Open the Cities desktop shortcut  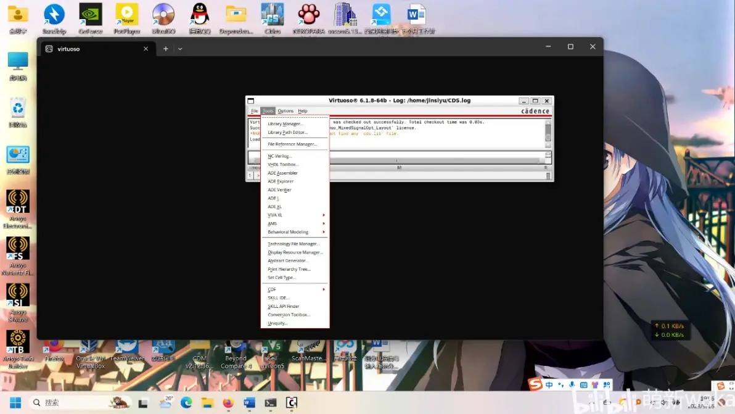point(273,19)
